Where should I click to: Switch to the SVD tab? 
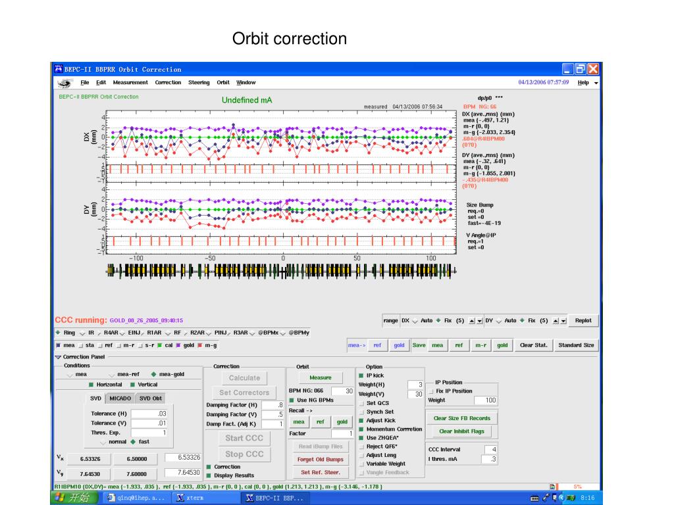tap(95, 398)
